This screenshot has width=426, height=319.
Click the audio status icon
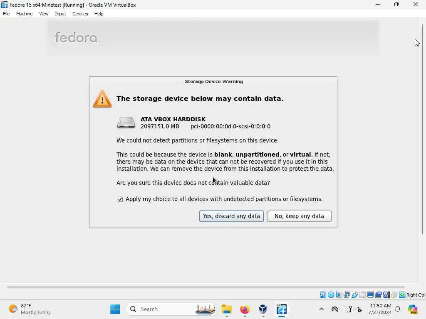click(x=339, y=295)
